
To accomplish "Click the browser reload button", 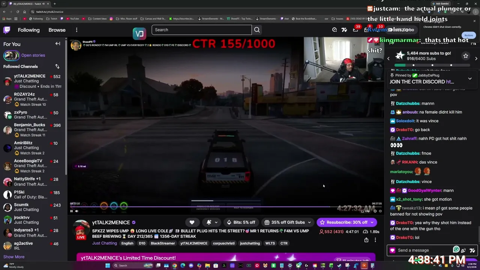I will pos(18,12).
